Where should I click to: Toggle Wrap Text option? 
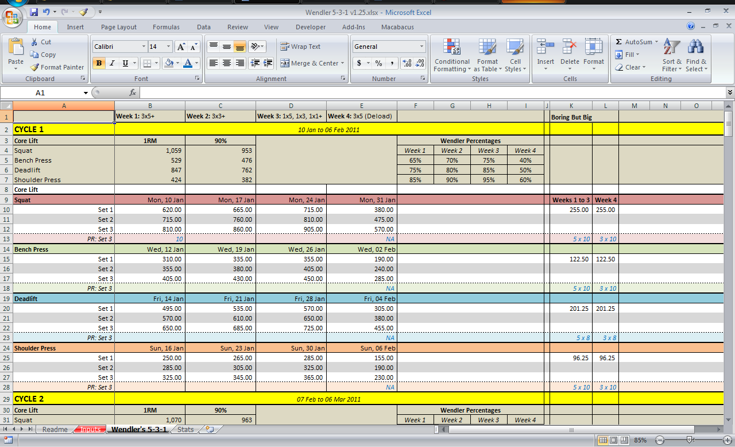[300, 47]
